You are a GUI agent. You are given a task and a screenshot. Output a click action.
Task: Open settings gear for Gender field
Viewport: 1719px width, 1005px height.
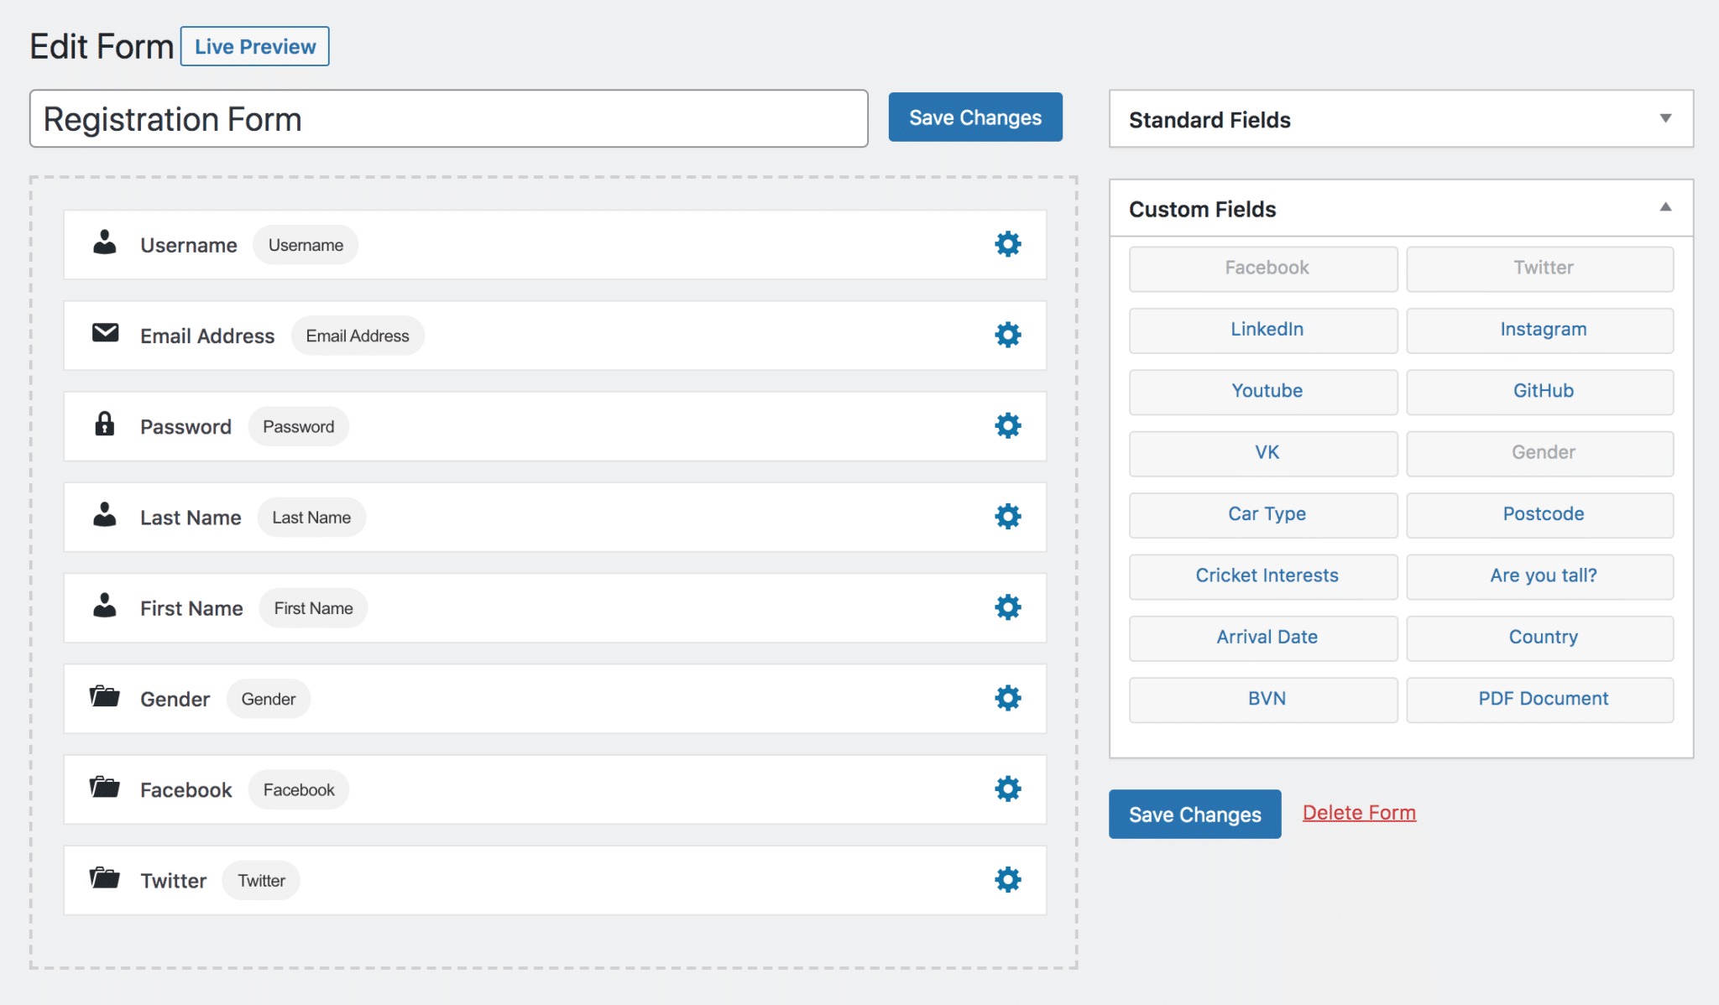click(1007, 697)
